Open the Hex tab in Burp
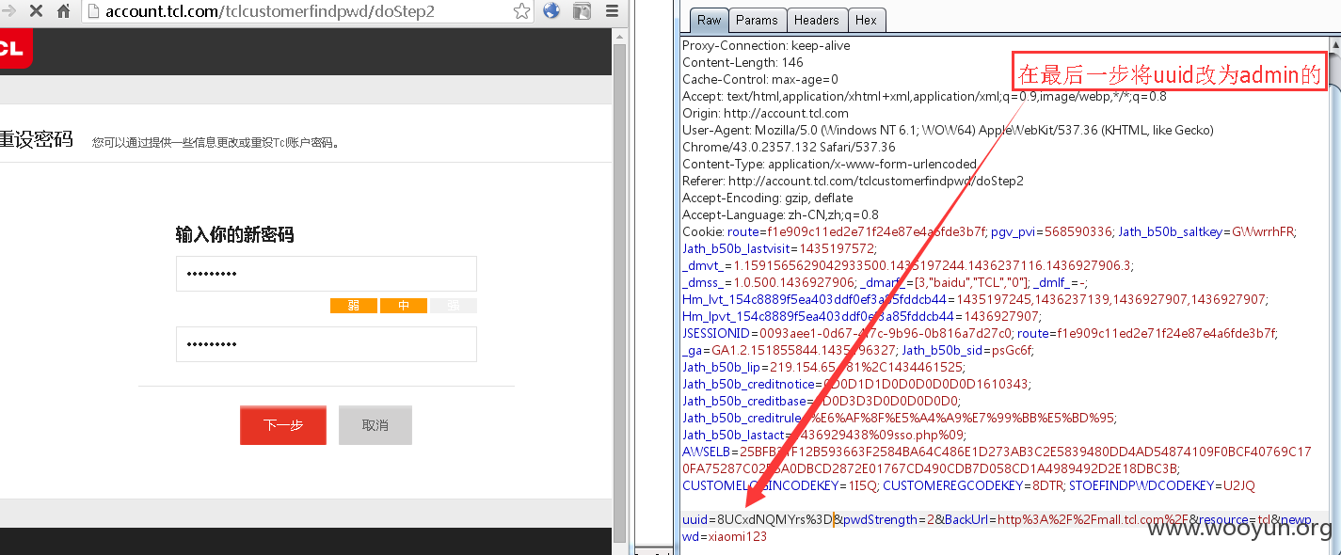 867,20
